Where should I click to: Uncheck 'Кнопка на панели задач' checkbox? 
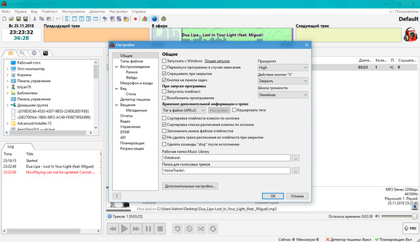click(164, 80)
